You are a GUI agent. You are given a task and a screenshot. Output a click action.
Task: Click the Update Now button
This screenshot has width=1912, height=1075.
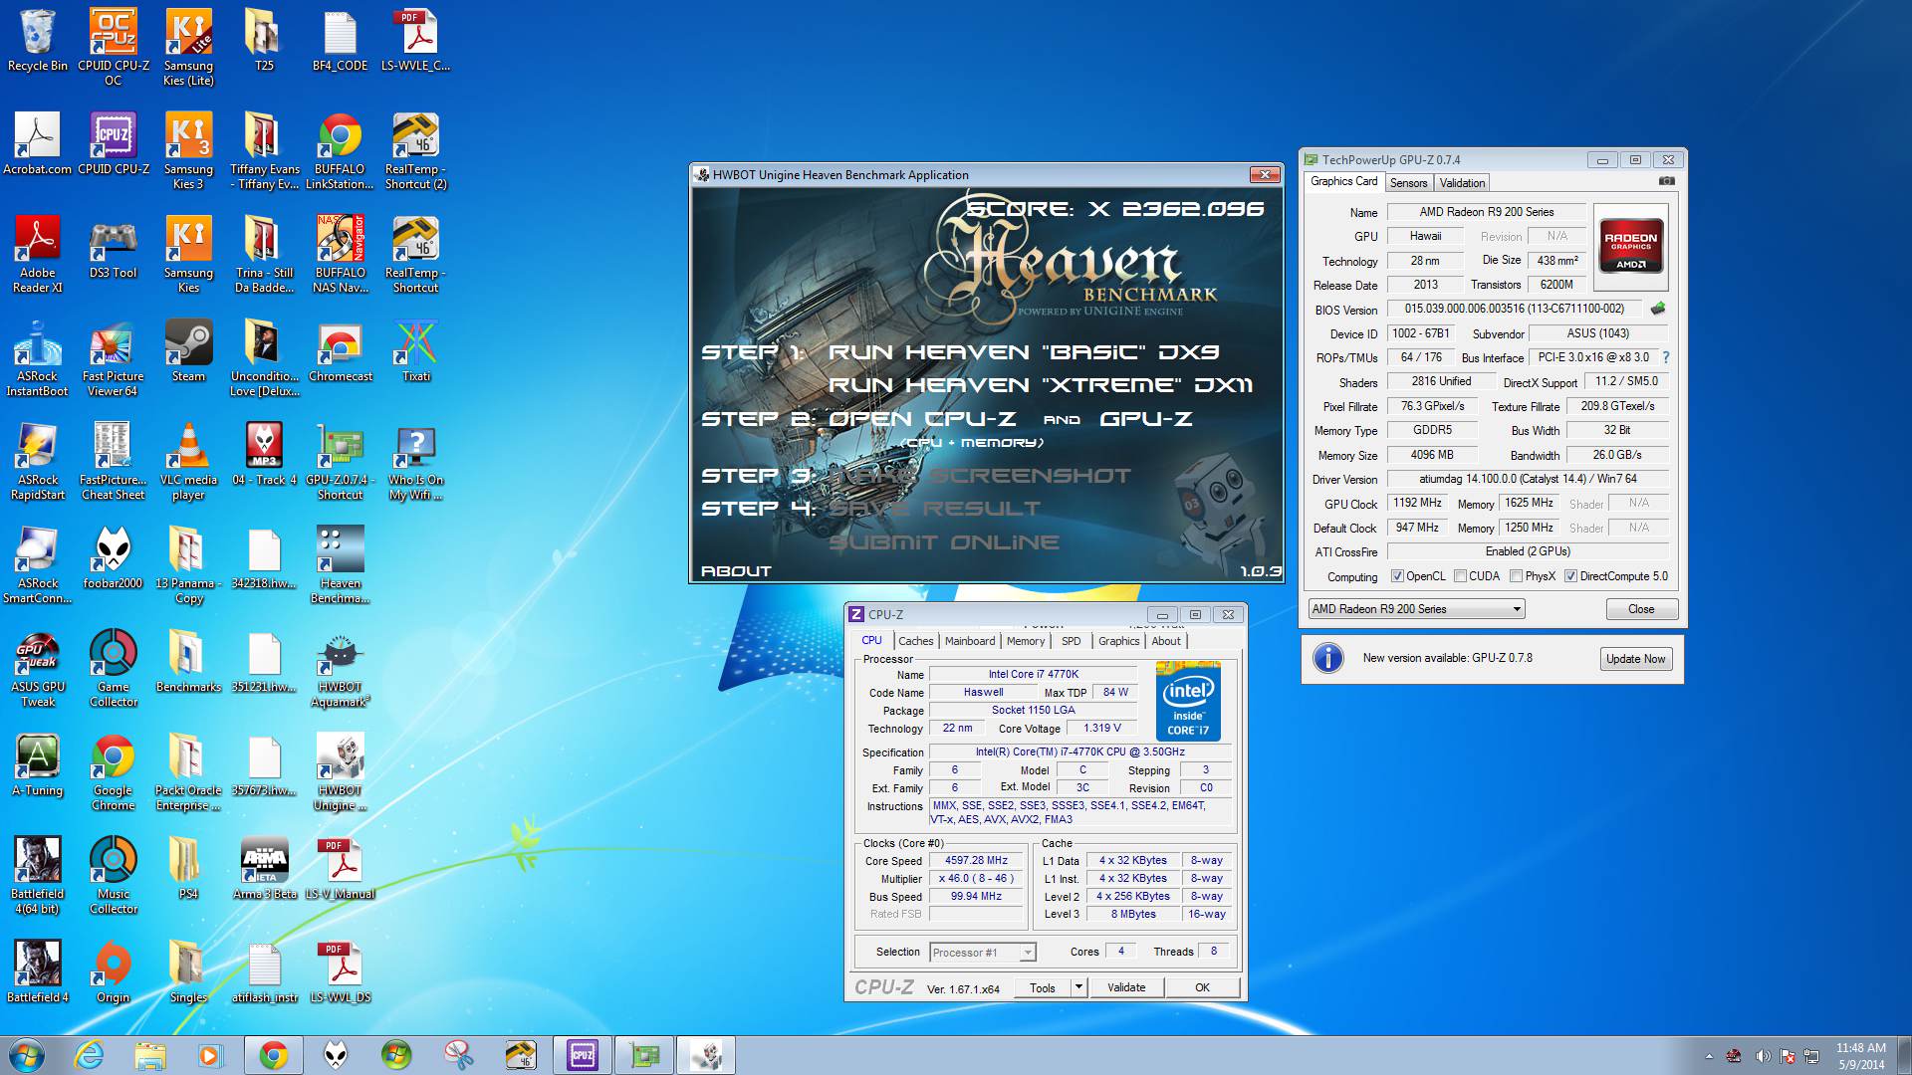click(x=1635, y=659)
